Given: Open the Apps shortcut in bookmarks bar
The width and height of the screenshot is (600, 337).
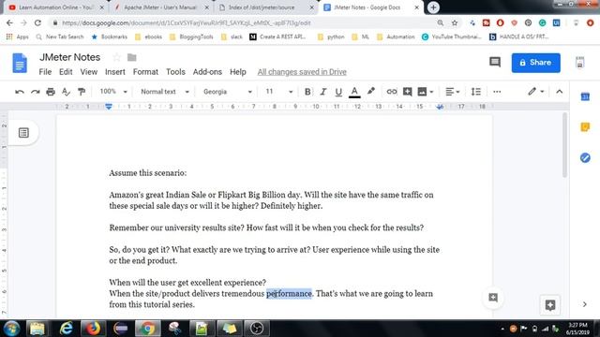Looking at the screenshot, I should pos(17,37).
